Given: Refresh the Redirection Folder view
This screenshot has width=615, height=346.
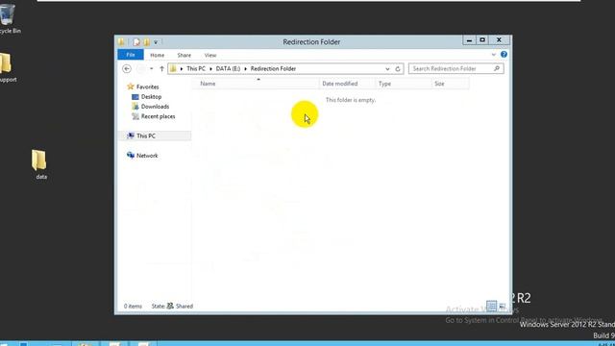Looking at the screenshot, I should pyautogui.click(x=398, y=69).
